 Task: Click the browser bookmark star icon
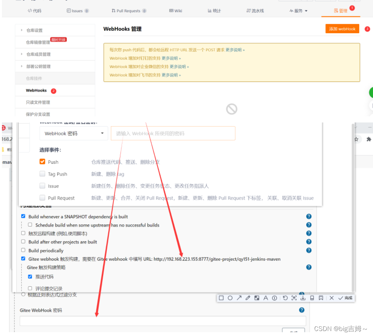click(356, 139)
